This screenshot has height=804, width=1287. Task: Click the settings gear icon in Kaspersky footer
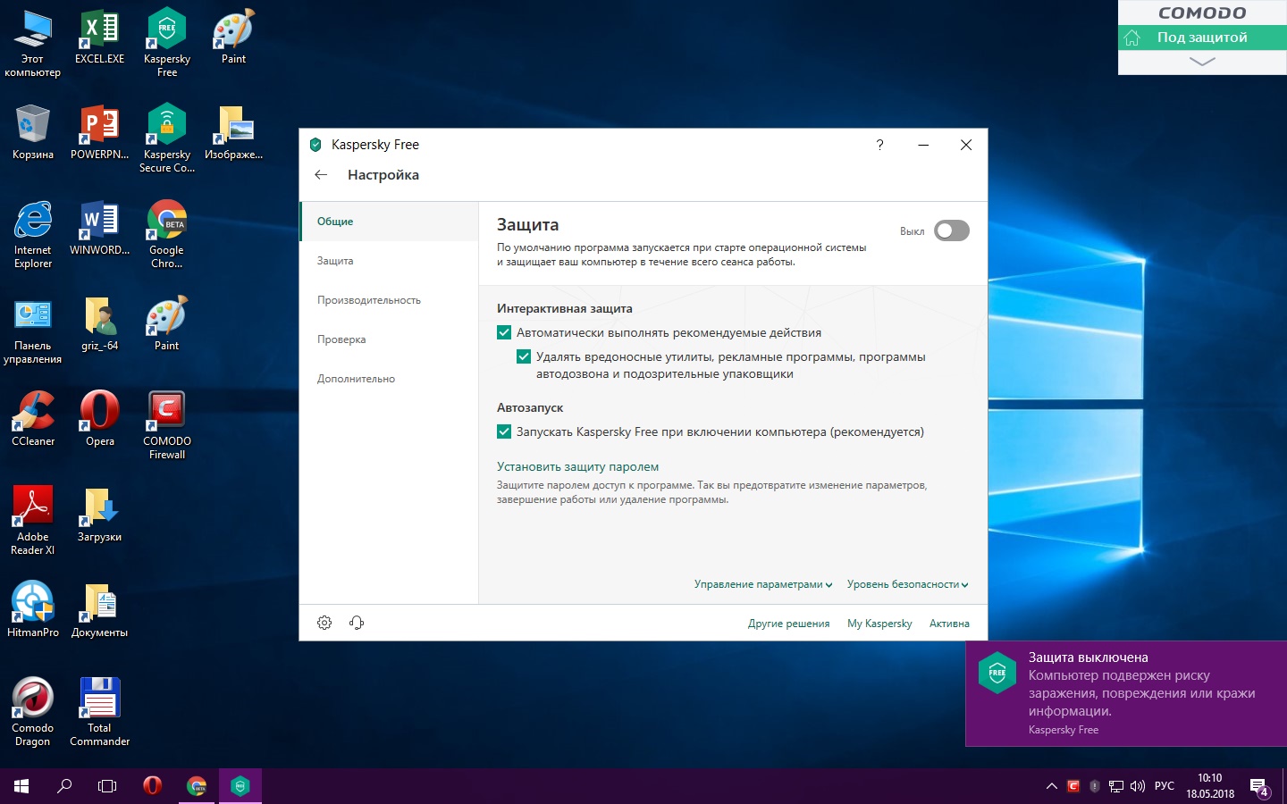(324, 623)
